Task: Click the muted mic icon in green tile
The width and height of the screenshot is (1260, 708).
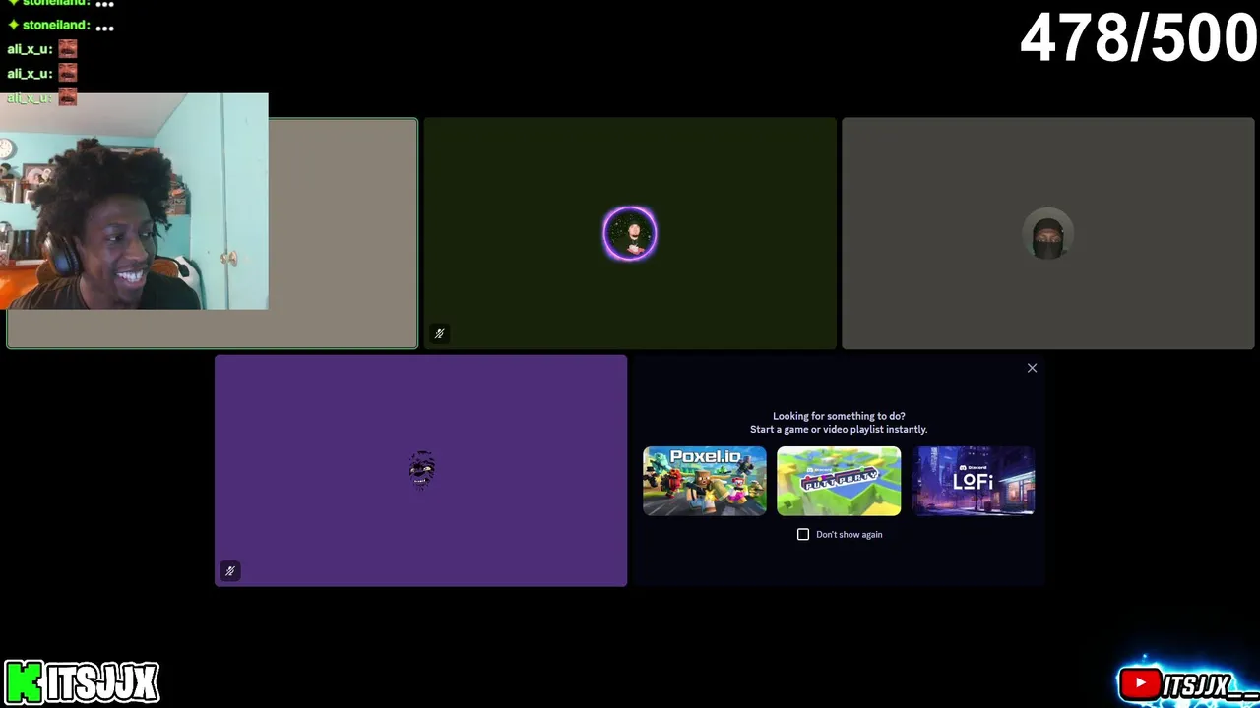Action: click(x=440, y=333)
